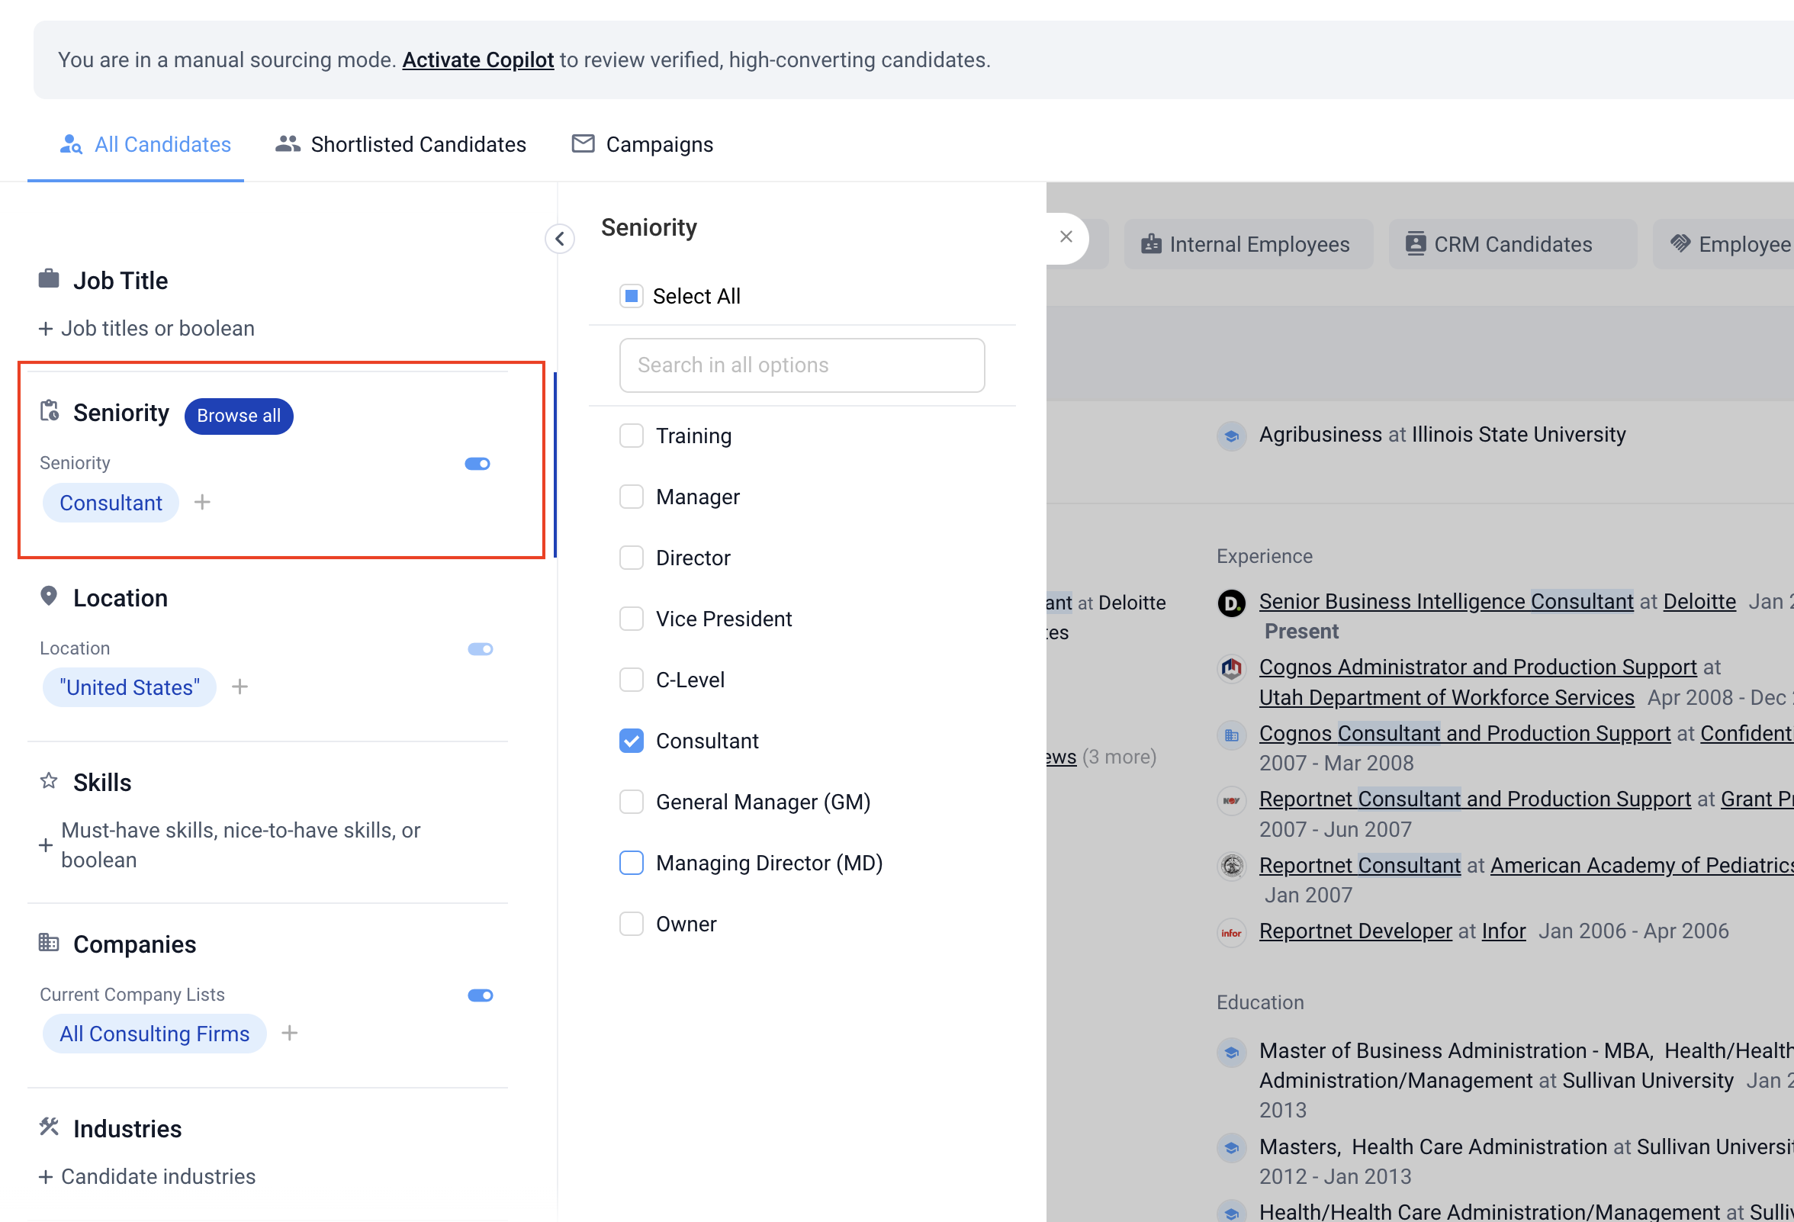This screenshot has width=1794, height=1222.
Task: Click the Search in all options field
Action: pos(802,366)
